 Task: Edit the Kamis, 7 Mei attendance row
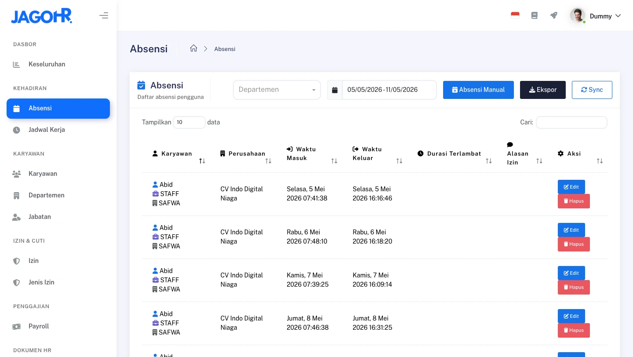pos(571,273)
